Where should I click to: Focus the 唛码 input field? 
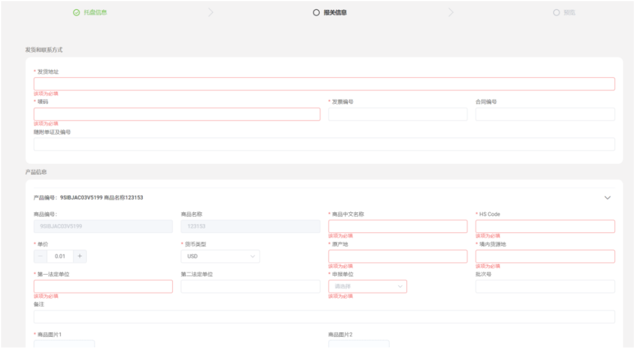(176, 114)
